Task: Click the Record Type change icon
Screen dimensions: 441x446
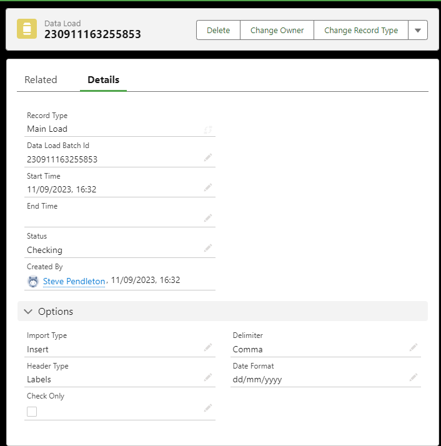Action: (x=208, y=130)
